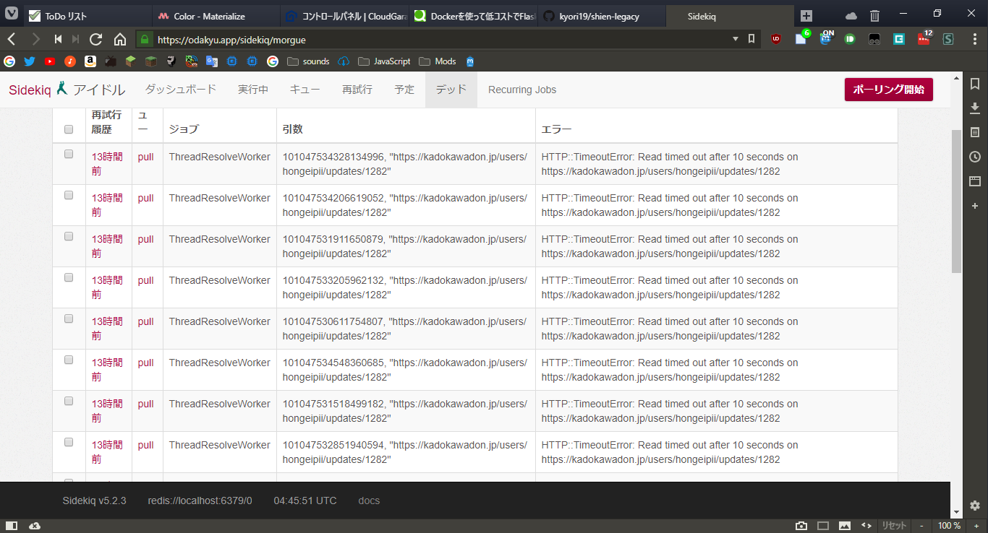Screen dimensions: 988x533
Task: Click the Vivaldi menu icon
Action: [x=12, y=15]
